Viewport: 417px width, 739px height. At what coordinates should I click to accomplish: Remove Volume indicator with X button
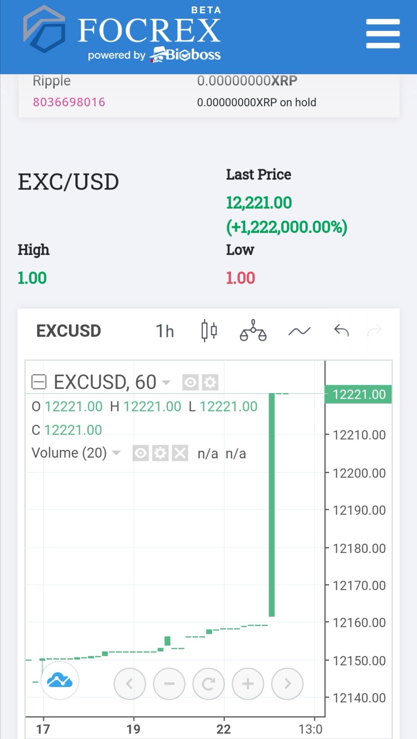(180, 453)
